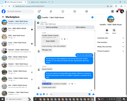This screenshot has width=127, height=101.
Task: Bookmark this page with star icon
Action: [111, 6]
